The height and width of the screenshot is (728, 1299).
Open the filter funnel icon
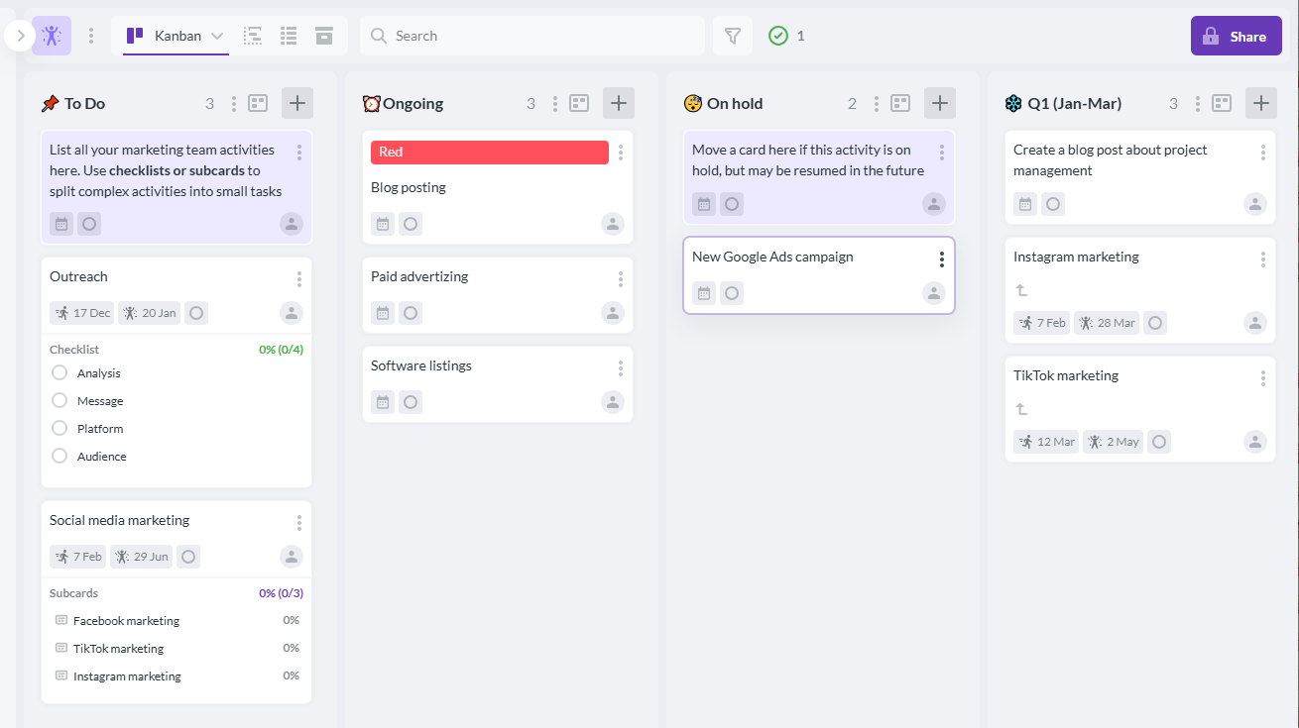pyautogui.click(x=732, y=35)
